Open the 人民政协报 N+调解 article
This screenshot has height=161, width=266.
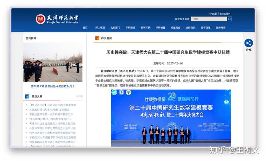tap(50, 110)
